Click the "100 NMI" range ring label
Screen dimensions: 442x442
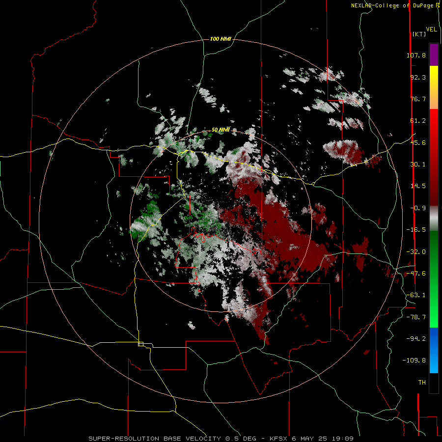coord(221,39)
